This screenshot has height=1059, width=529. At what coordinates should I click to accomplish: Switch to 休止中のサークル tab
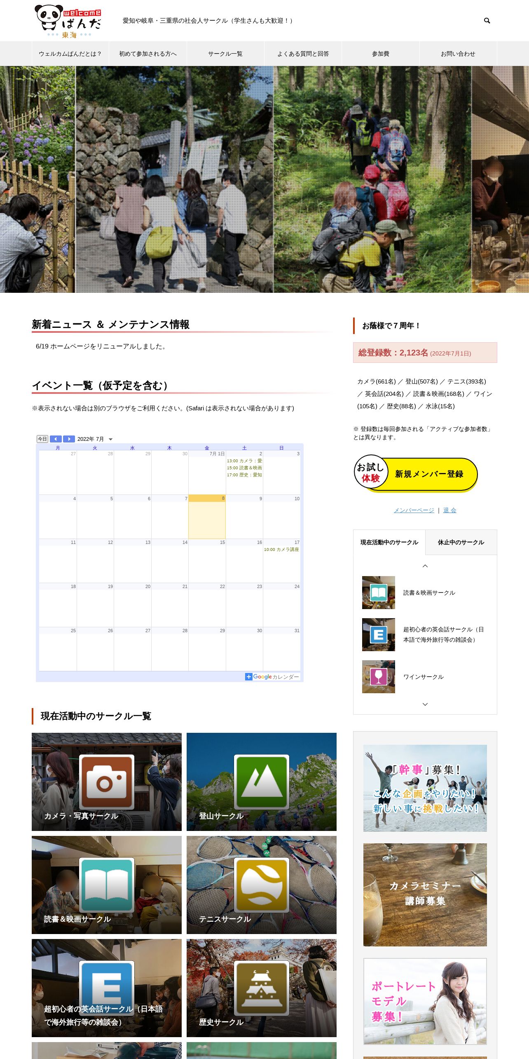[461, 542]
